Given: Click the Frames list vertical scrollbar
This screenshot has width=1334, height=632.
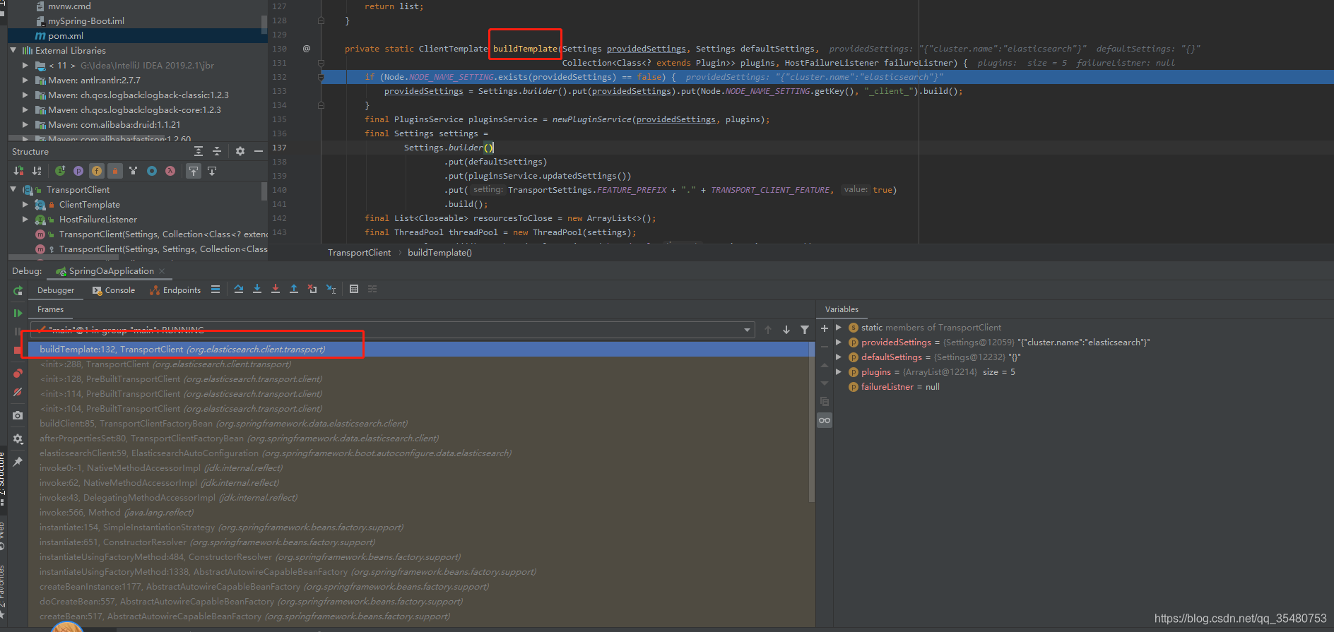Looking at the screenshot, I should [812, 422].
